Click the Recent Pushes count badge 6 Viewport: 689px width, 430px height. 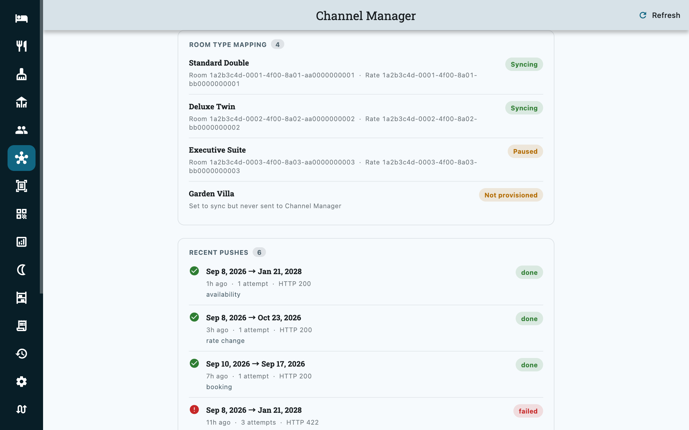(259, 252)
